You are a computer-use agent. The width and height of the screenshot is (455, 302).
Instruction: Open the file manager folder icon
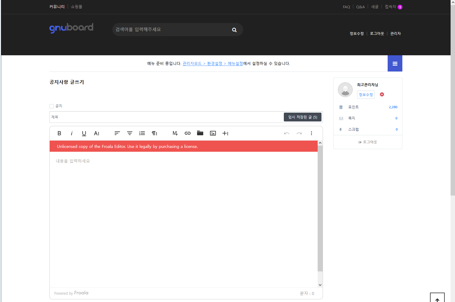tap(200, 133)
